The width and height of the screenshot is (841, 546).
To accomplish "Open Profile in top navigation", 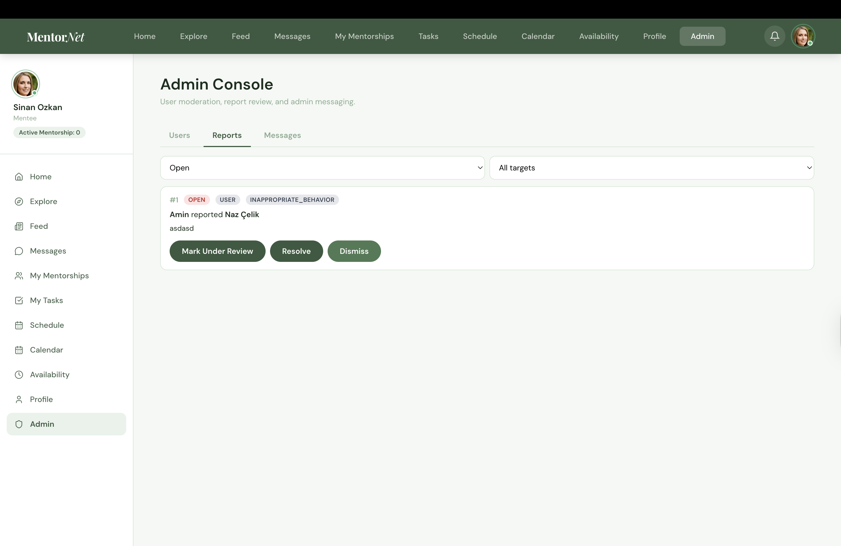I will pyautogui.click(x=654, y=36).
